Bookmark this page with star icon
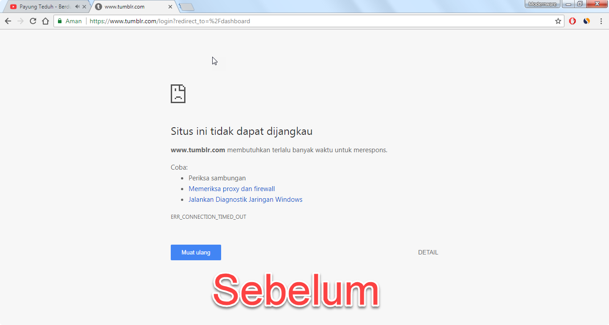The width and height of the screenshot is (609, 325). tap(558, 21)
